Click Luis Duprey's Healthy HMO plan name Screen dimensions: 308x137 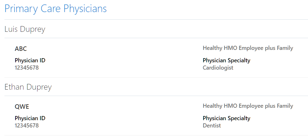[x=248, y=48]
